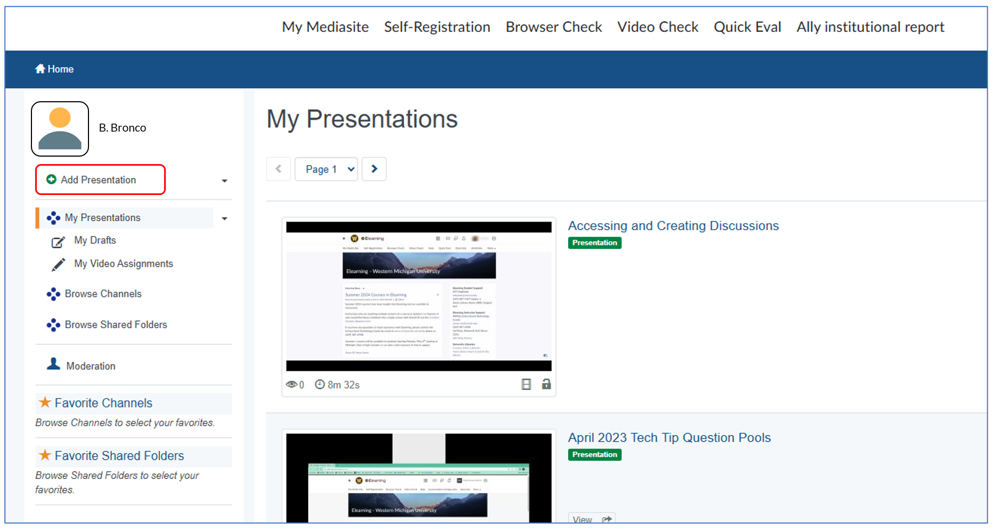This screenshot has width=994, height=529.
Task: Open April 2023 Tech Tip Question Pools link
Action: point(669,438)
